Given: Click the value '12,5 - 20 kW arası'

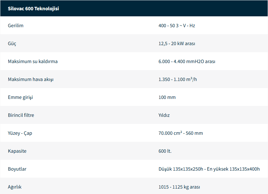Looking at the screenshot, I should (177, 44).
